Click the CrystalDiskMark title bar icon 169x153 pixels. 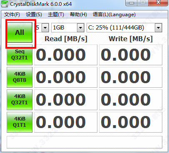pos(5,4)
